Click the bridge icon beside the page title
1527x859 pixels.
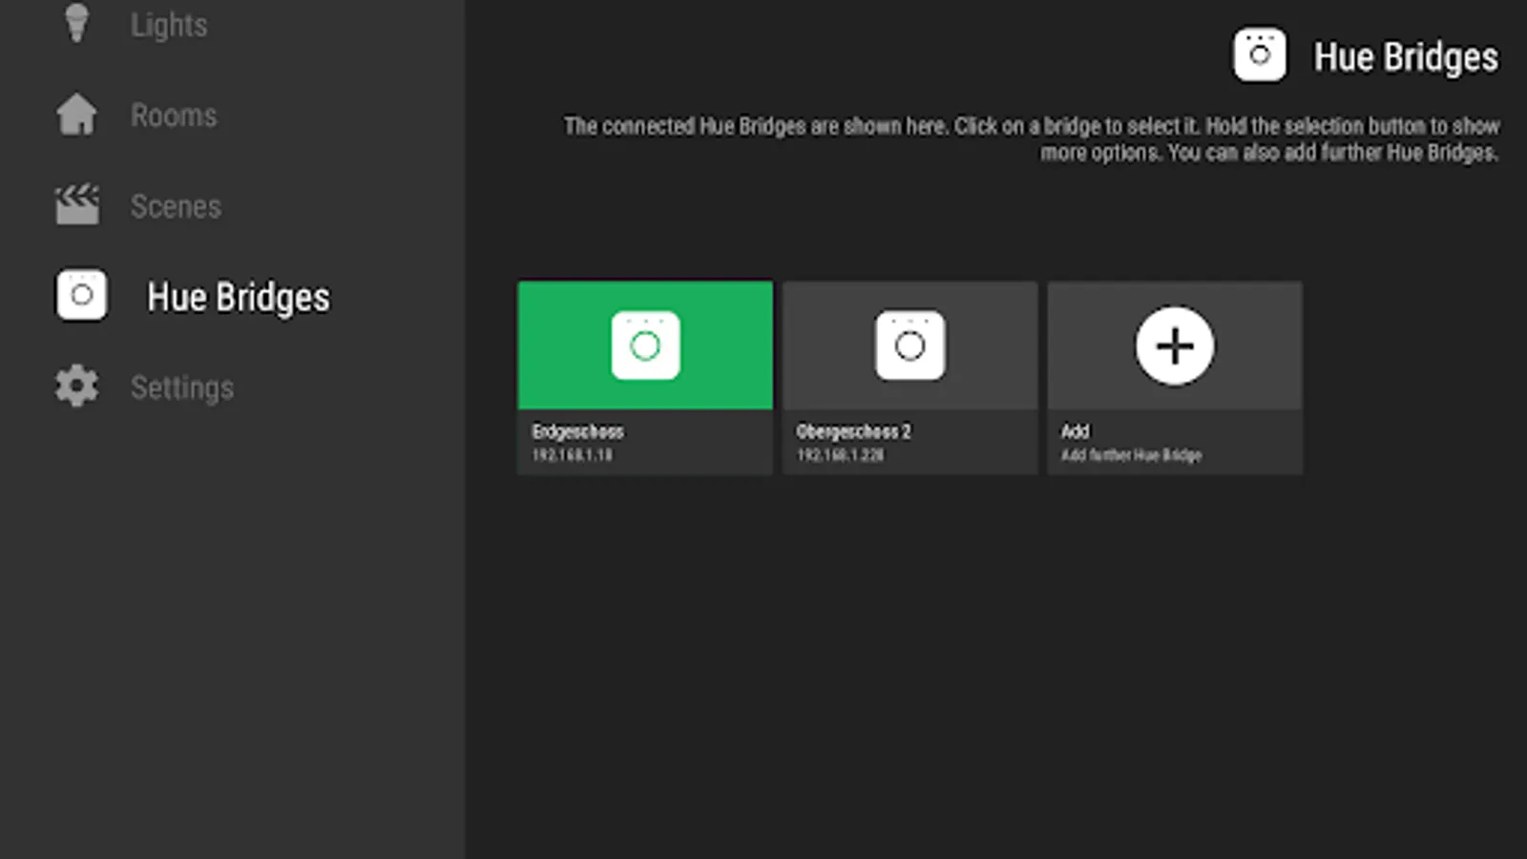pyautogui.click(x=1260, y=55)
